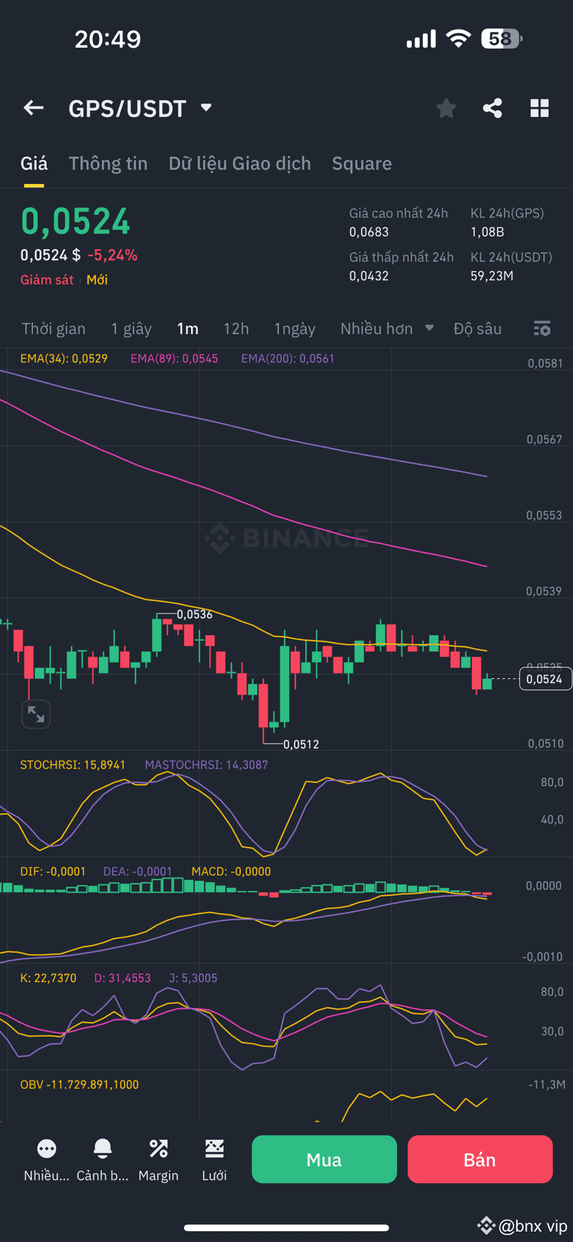Tap the 0,0512 low price marker

301,745
